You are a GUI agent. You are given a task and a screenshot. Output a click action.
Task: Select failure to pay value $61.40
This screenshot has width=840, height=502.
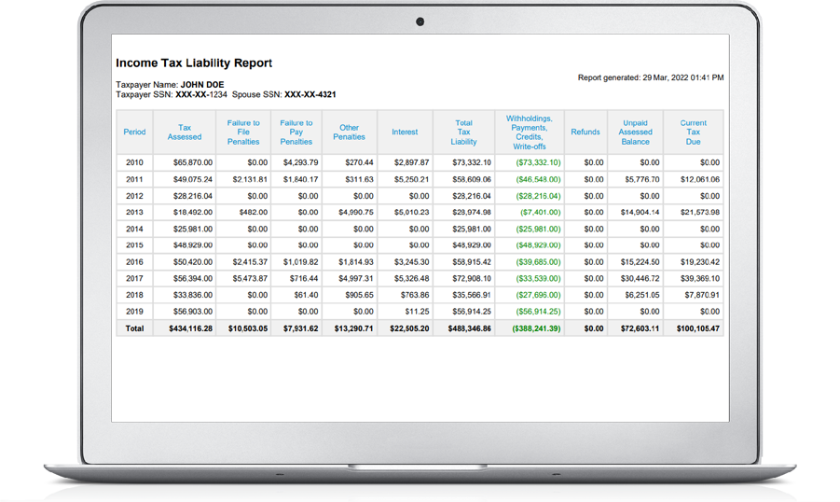point(306,295)
